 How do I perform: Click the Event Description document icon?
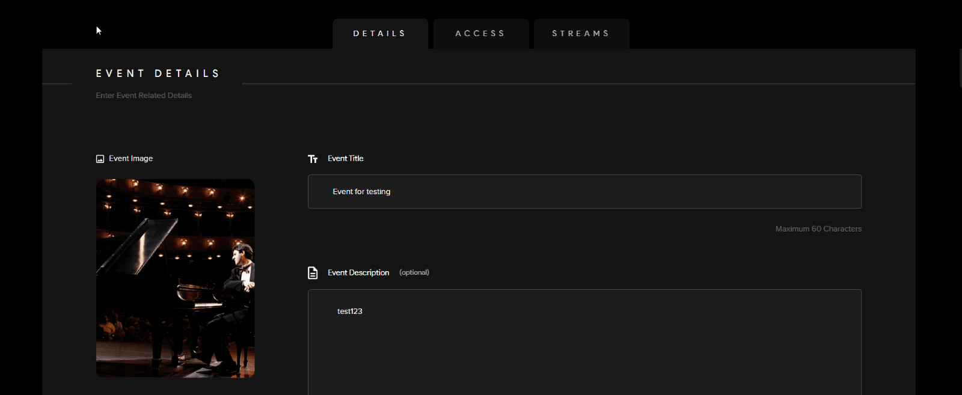pos(313,273)
